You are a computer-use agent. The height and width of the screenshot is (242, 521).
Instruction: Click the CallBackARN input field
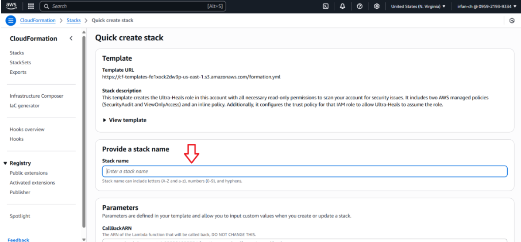click(x=305, y=240)
